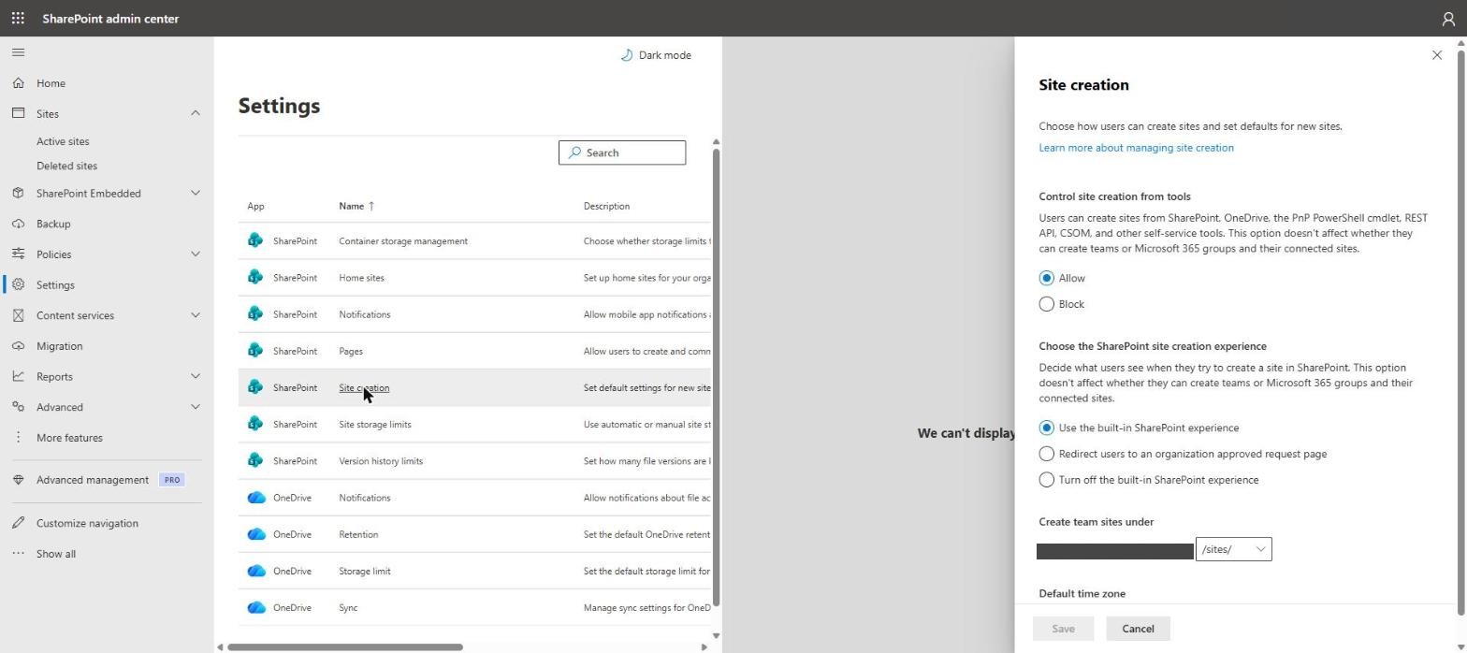
Task: Click the Settings search box
Action: pyautogui.click(x=622, y=152)
